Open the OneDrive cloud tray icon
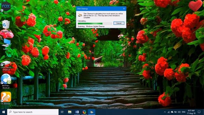 click(172, 112)
